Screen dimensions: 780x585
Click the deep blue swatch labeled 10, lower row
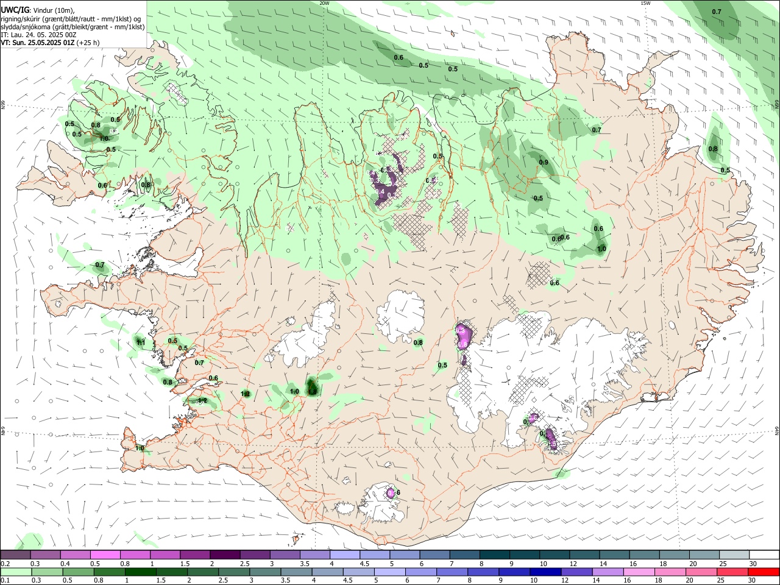[546, 572]
